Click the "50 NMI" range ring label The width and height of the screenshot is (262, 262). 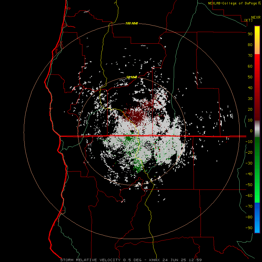click(x=132, y=77)
